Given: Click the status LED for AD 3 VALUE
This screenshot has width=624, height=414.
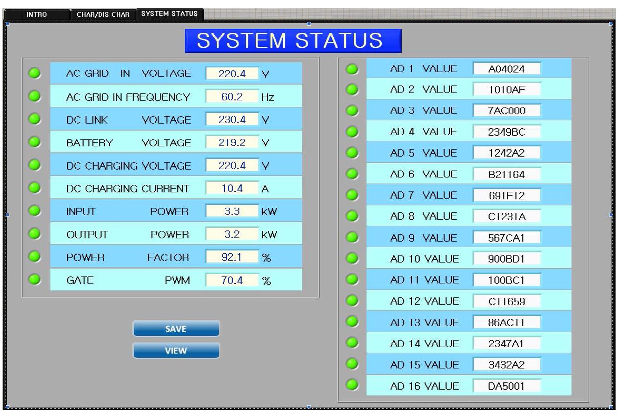Looking at the screenshot, I should click(353, 111).
